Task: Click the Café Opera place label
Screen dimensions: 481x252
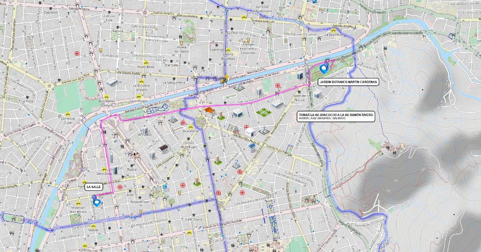Action: [194, 220]
